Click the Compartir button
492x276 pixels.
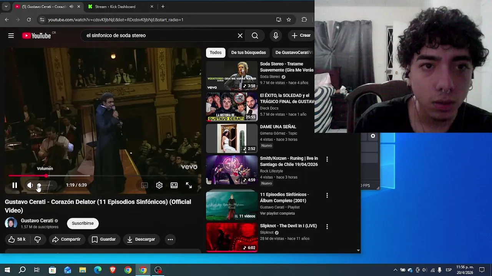tap(66, 239)
